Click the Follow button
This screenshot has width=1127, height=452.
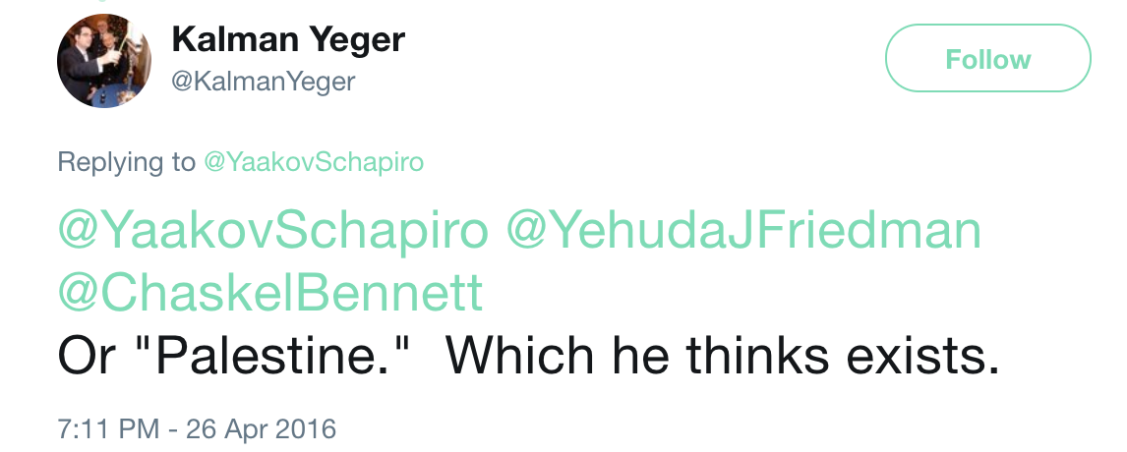[987, 58]
